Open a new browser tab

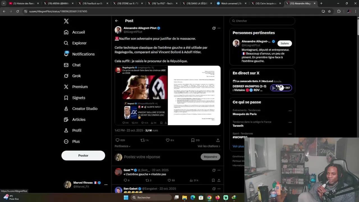(321, 3)
